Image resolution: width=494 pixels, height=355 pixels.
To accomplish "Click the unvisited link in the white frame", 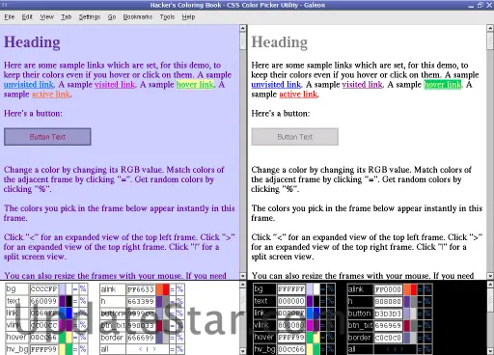I will pyautogui.click(x=276, y=85).
